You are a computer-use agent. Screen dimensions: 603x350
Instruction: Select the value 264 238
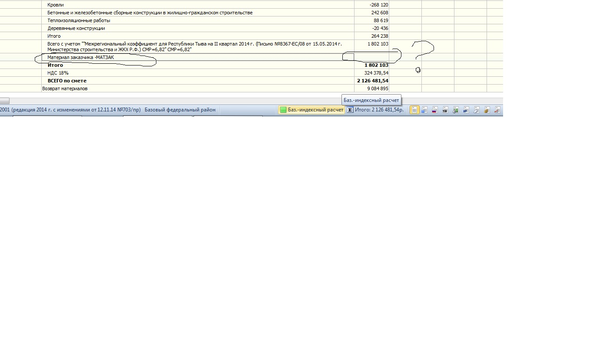point(380,36)
